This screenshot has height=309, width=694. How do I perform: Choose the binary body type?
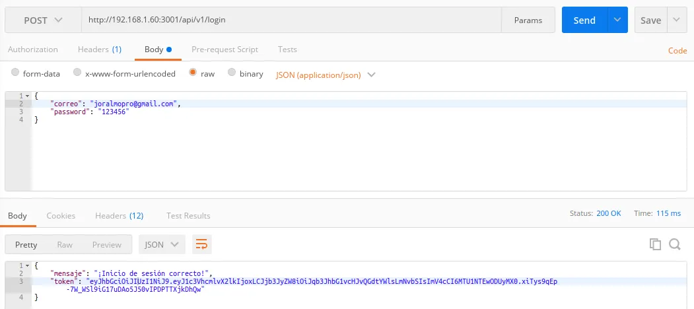(232, 73)
